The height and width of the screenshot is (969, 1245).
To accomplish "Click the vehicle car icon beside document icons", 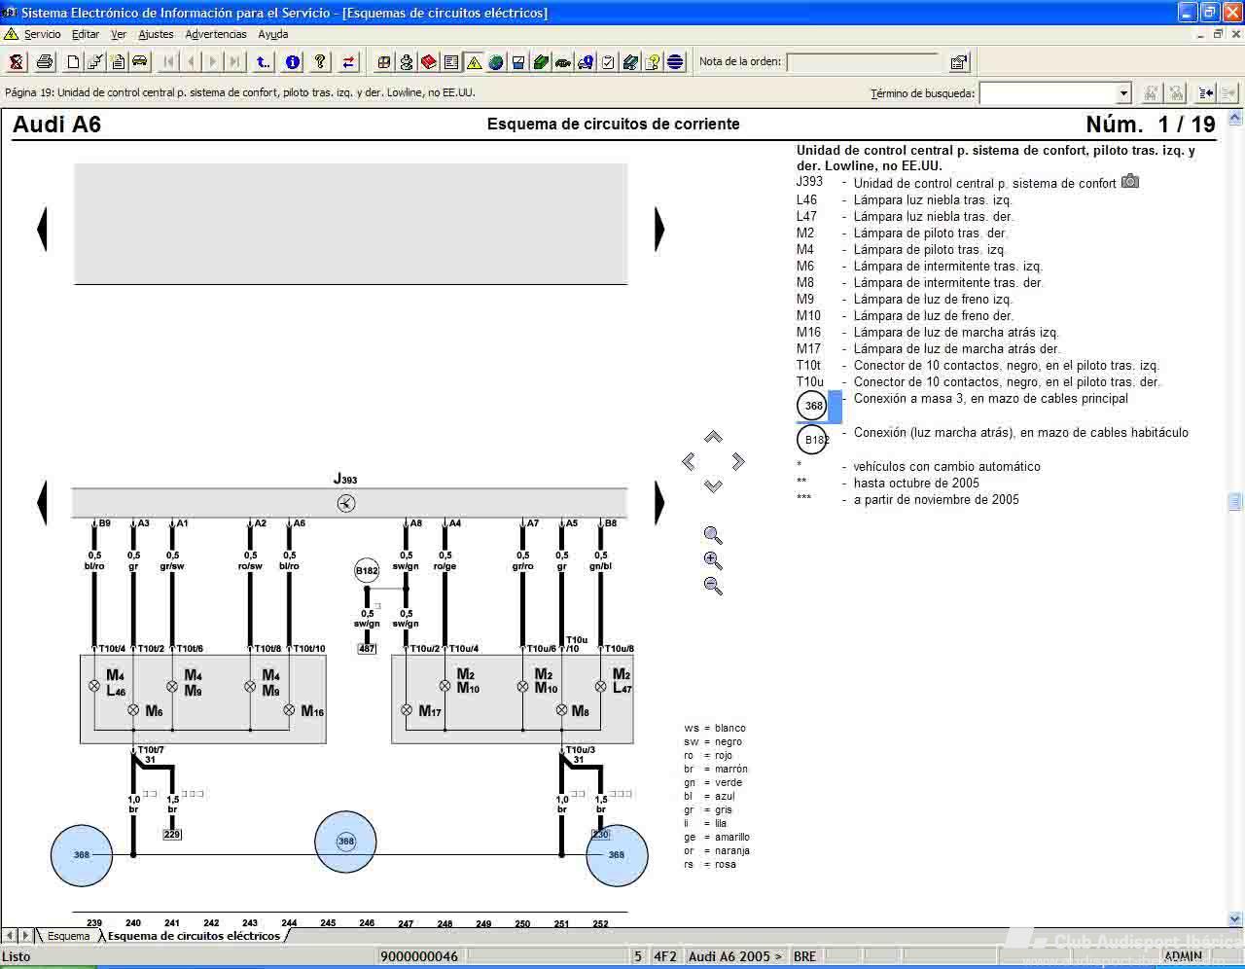I will pos(140,62).
